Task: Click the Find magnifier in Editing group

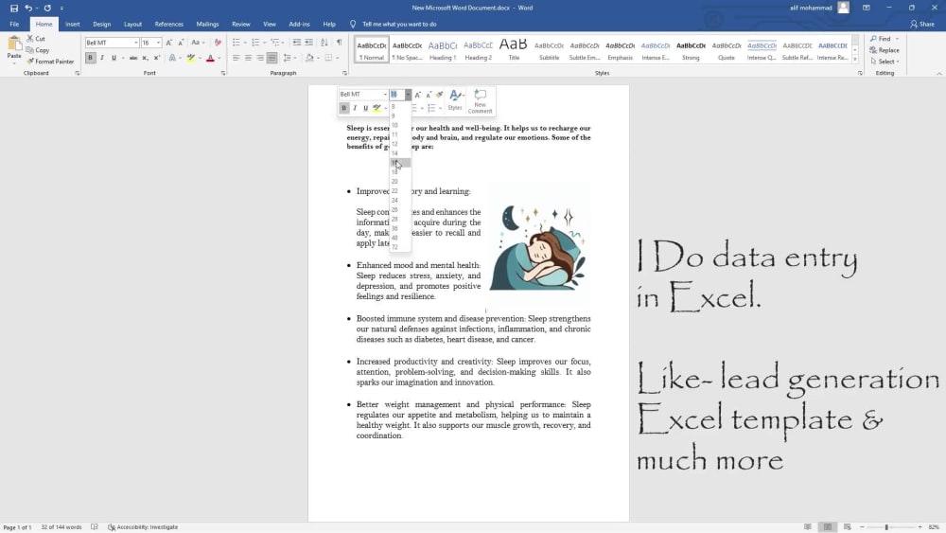Action: [873, 39]
